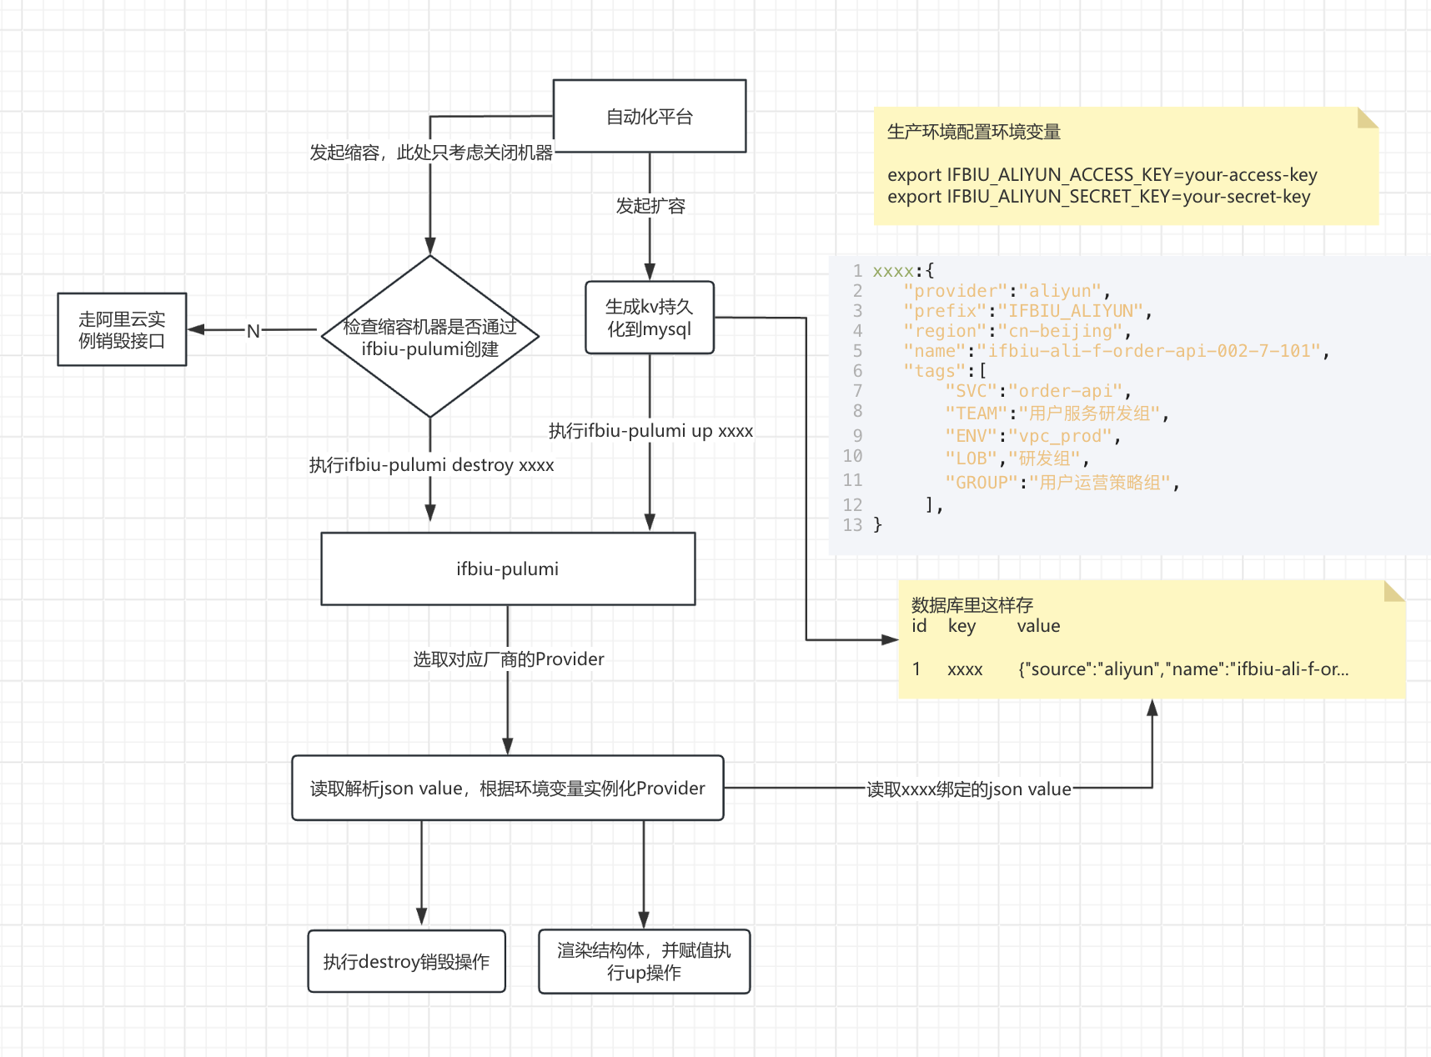Click the "SVC":"order-api" code line
This screenshot has width=1431, height=1057.
[x=1038, y=391]
